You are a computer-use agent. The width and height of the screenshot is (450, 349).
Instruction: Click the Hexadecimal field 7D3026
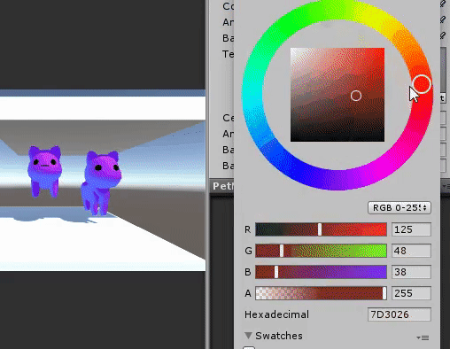(x=400, y=314)
